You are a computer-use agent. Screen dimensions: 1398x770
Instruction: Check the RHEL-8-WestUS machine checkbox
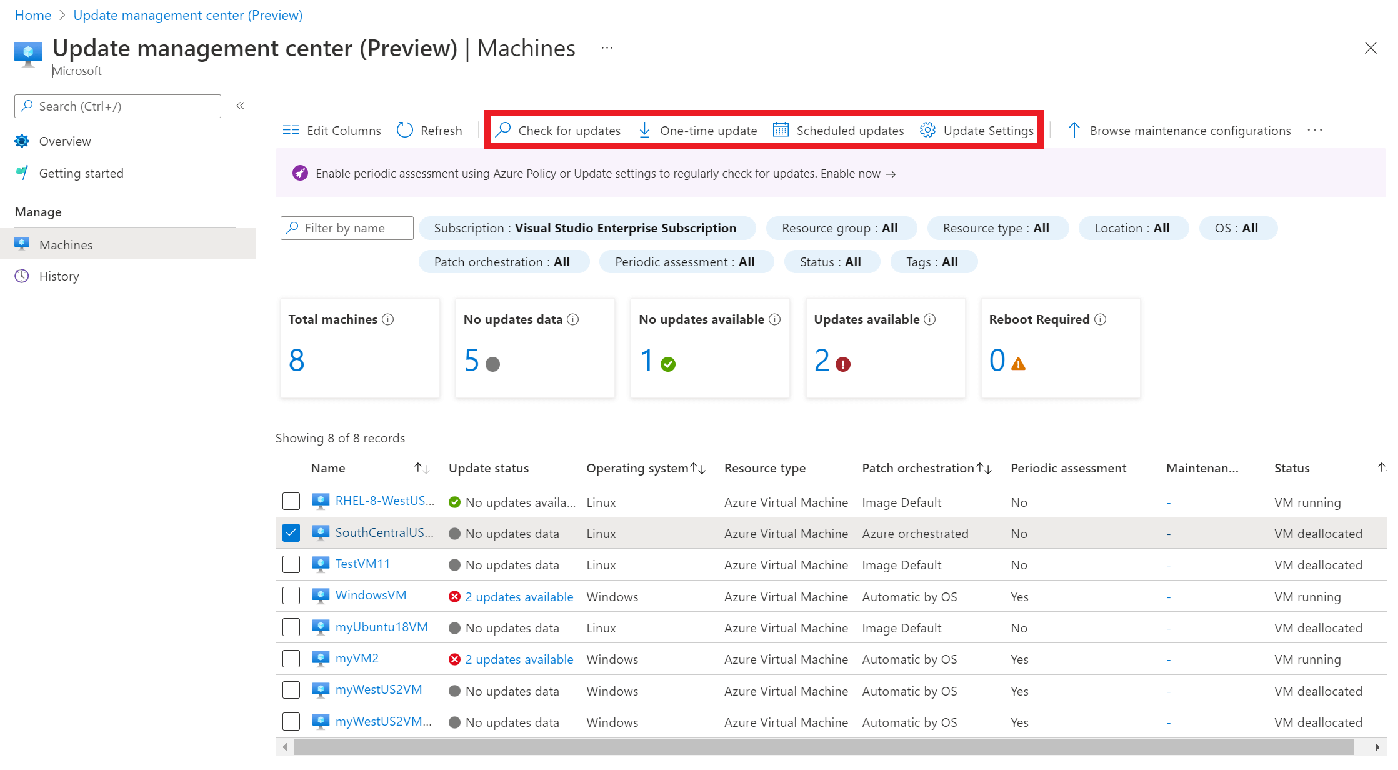point(291,501)
